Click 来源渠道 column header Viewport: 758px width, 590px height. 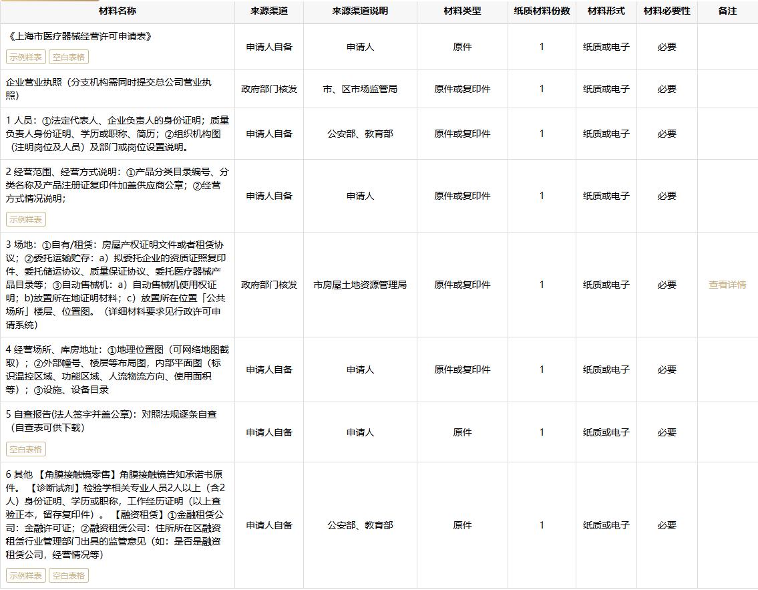[x=269, y=11]
